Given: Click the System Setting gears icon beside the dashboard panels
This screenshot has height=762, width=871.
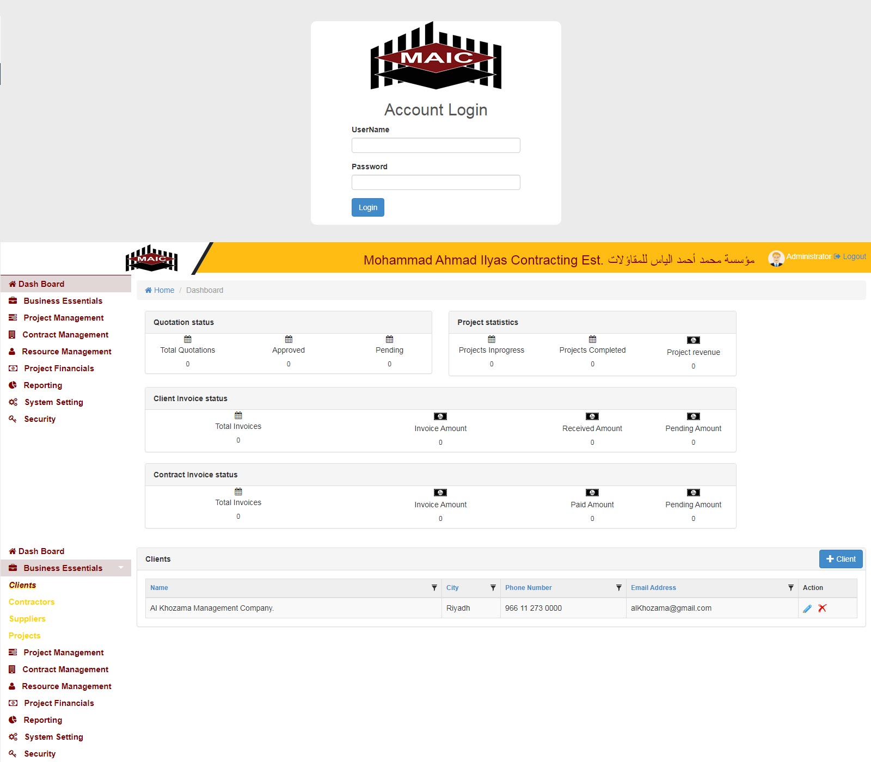Looking at the screenshot, I should 13,402.
